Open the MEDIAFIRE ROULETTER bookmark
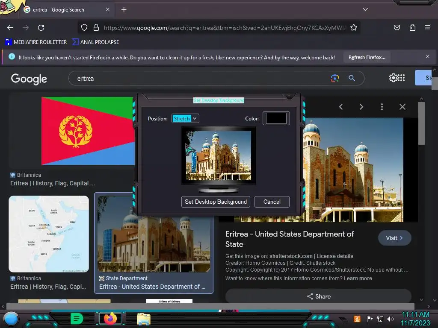The height and width of the screenshot is (328, 438). point(36,42)
